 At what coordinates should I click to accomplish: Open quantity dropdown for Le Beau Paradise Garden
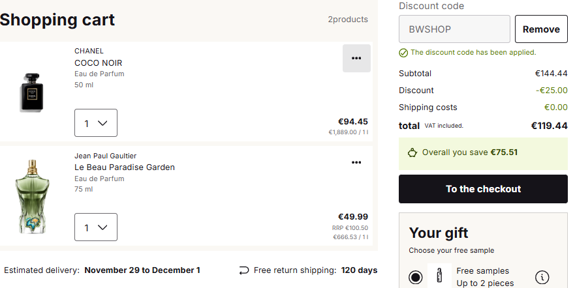[96, 227]
